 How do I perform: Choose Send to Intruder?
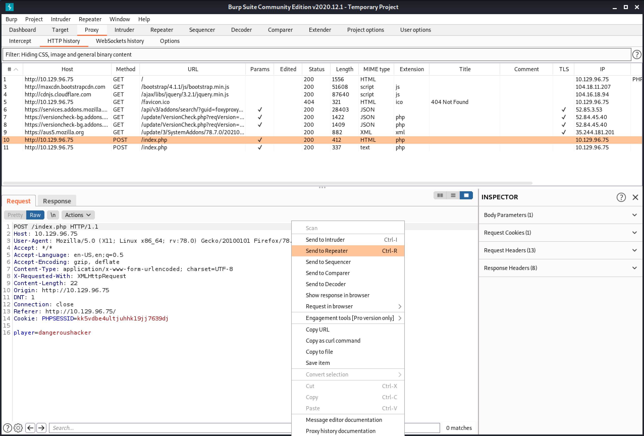(348, 240)
